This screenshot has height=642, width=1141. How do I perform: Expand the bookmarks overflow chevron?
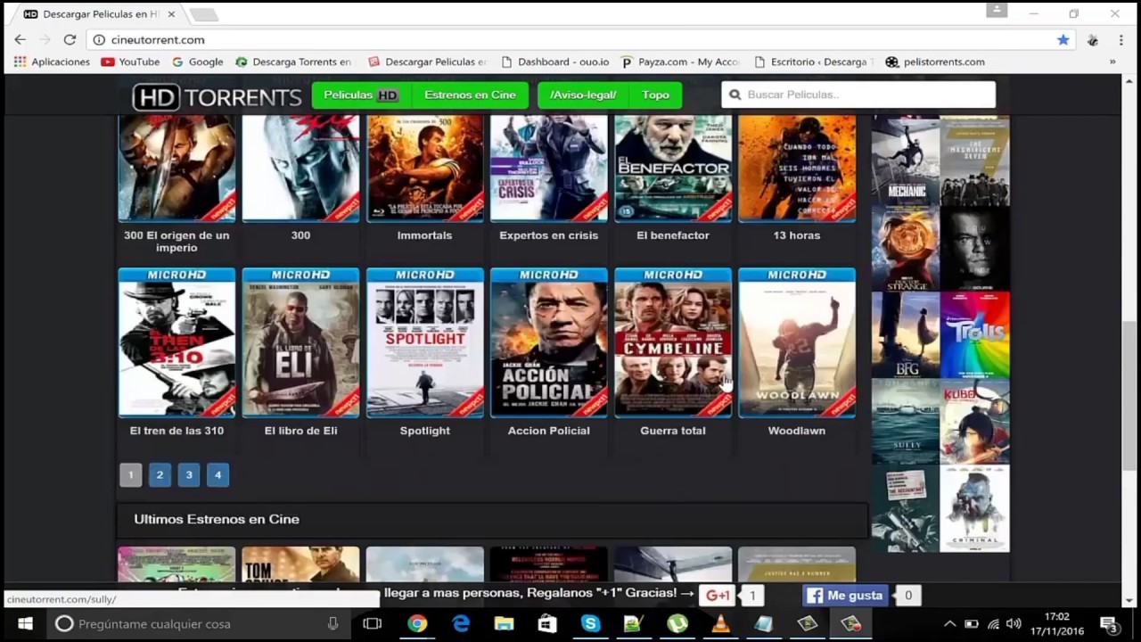pyautogui.click(x=1112, y=62)
